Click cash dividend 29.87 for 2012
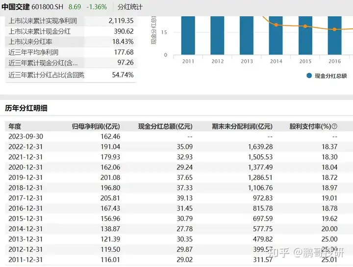353x267 pixels. coord(185,249)
